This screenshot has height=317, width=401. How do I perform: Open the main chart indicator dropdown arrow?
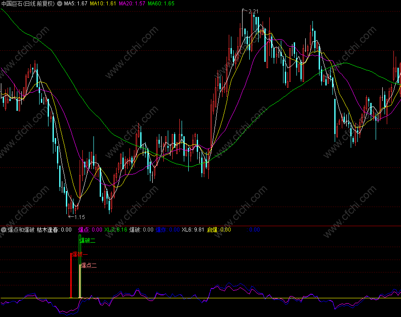[x=60, y=4]
